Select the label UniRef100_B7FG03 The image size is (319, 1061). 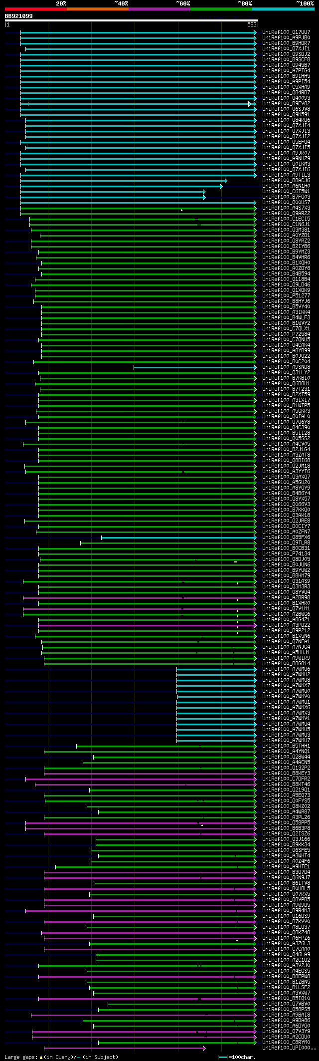point(286,197)
